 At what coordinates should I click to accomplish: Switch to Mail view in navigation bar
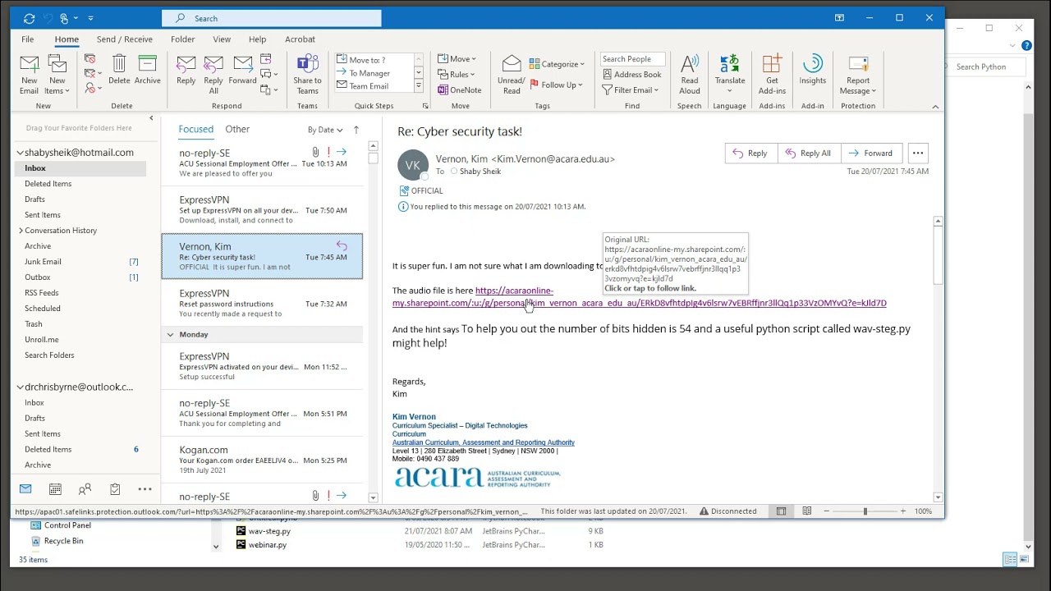tap(25, 489)
